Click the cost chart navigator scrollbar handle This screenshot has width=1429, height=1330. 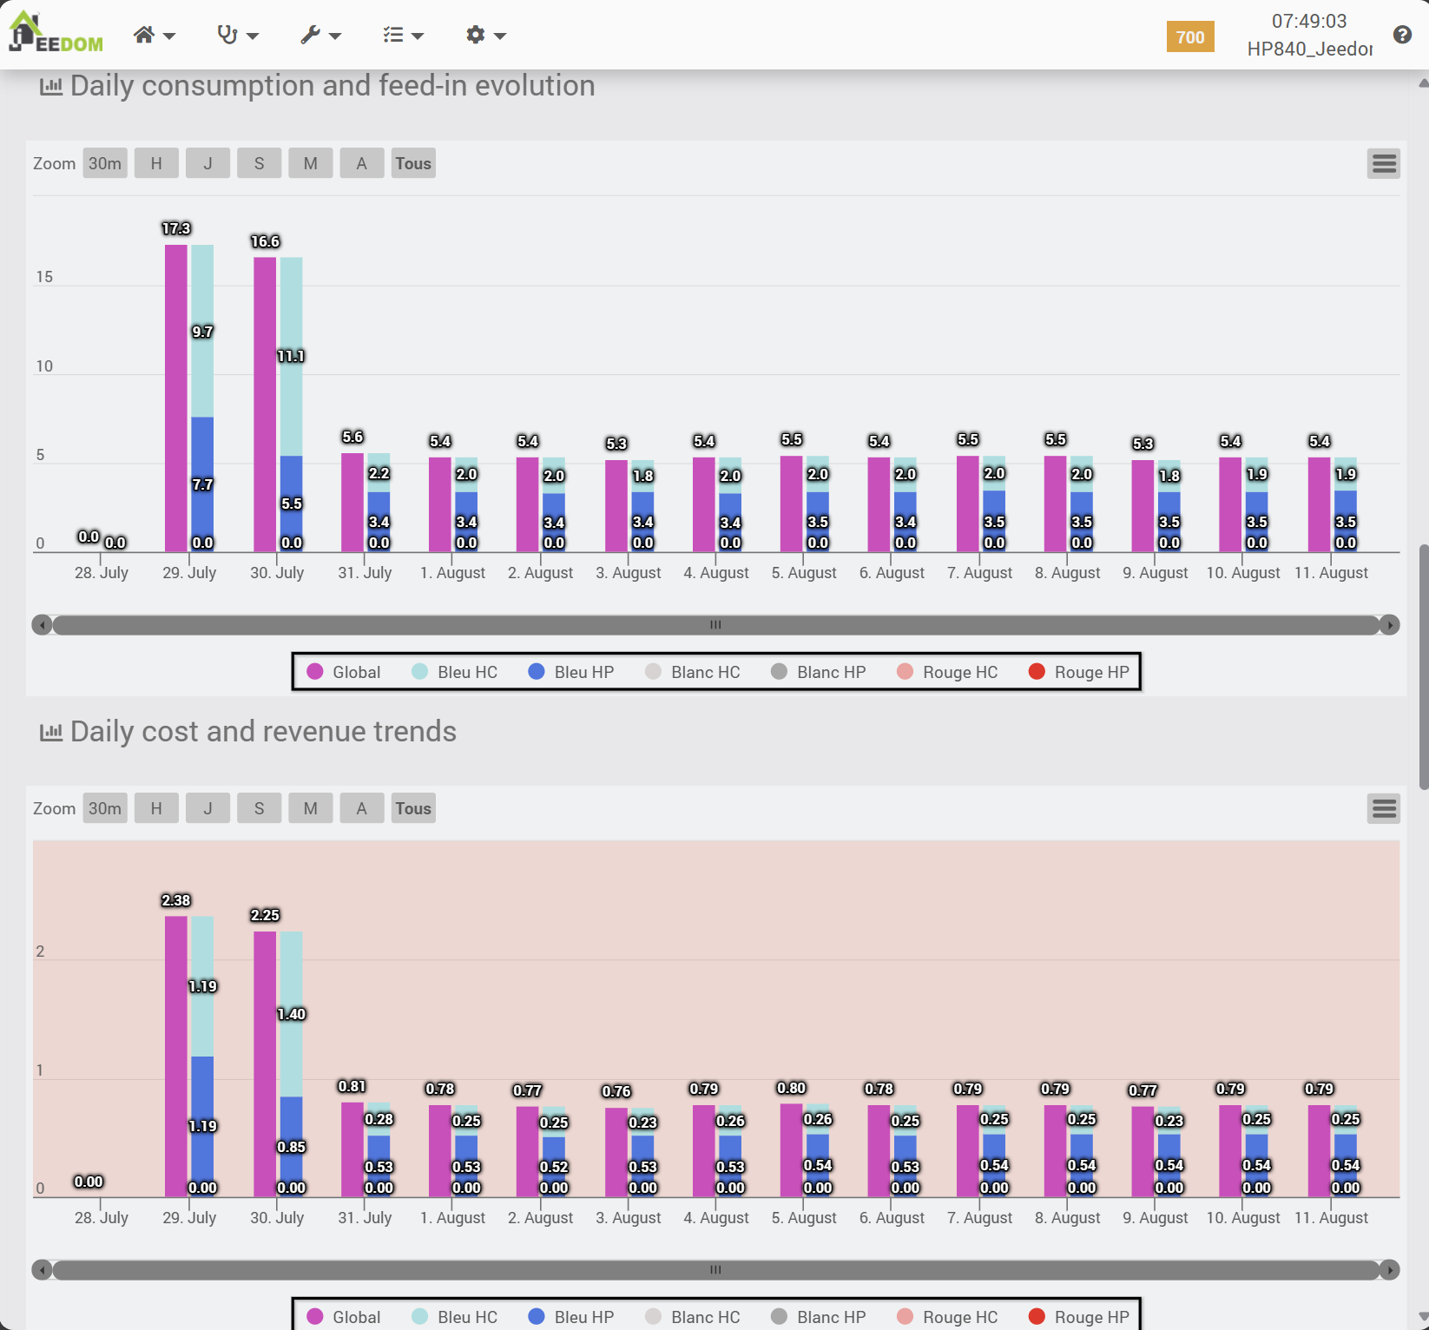(x=715, y=1270)
